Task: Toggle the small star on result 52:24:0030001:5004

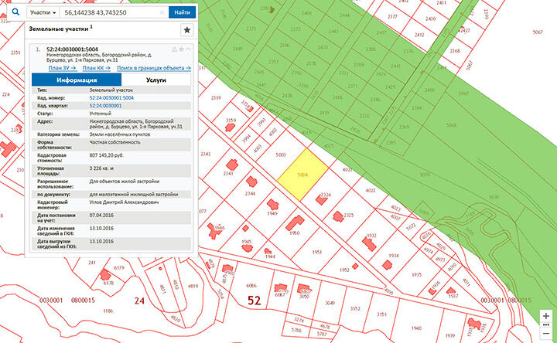Action: pos(182,49)
